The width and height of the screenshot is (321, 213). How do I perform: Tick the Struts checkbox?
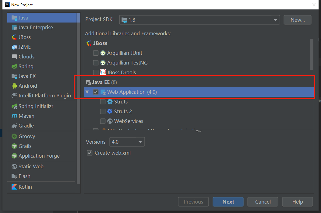point(103,102)
